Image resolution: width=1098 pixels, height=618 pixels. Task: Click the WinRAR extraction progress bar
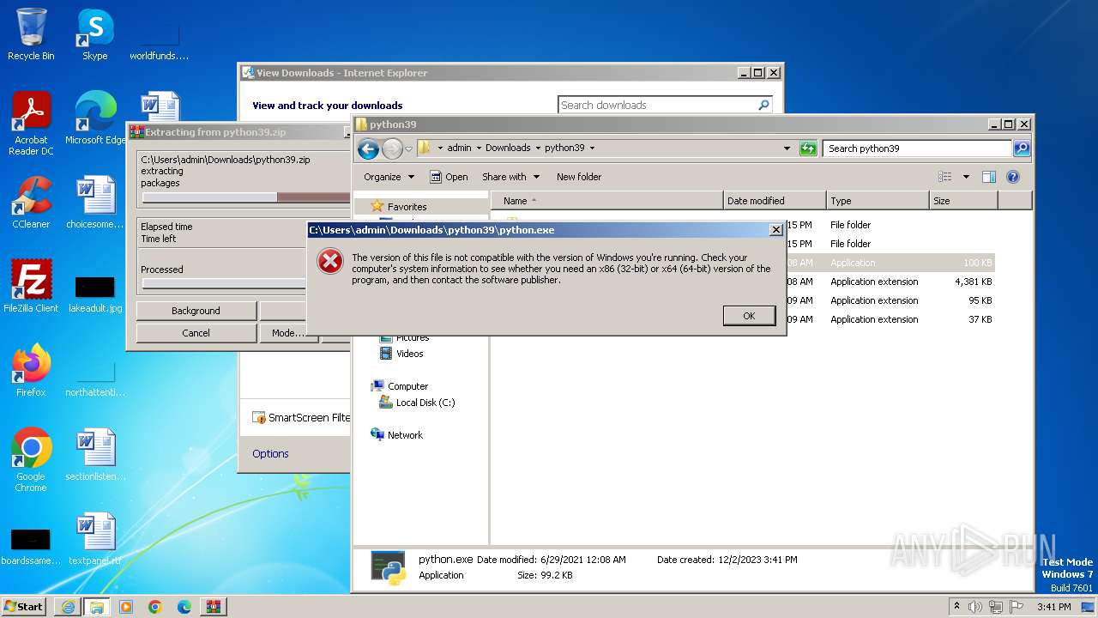point(245,197)
